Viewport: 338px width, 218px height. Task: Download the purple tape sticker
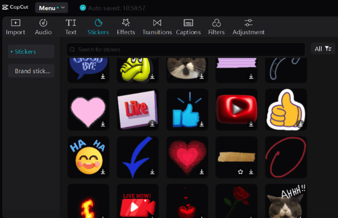coord(251,76)
